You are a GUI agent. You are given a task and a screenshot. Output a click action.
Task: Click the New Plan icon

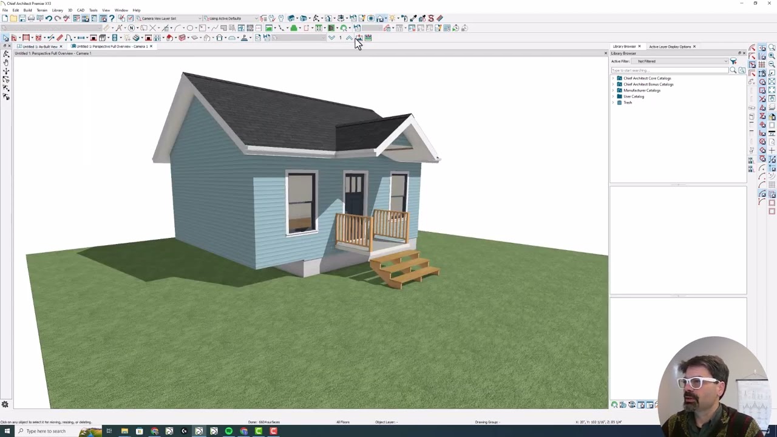pos(4,18)
